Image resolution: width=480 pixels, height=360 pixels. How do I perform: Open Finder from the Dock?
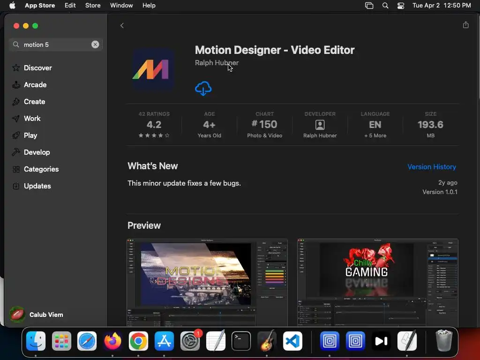coord(36,341)
